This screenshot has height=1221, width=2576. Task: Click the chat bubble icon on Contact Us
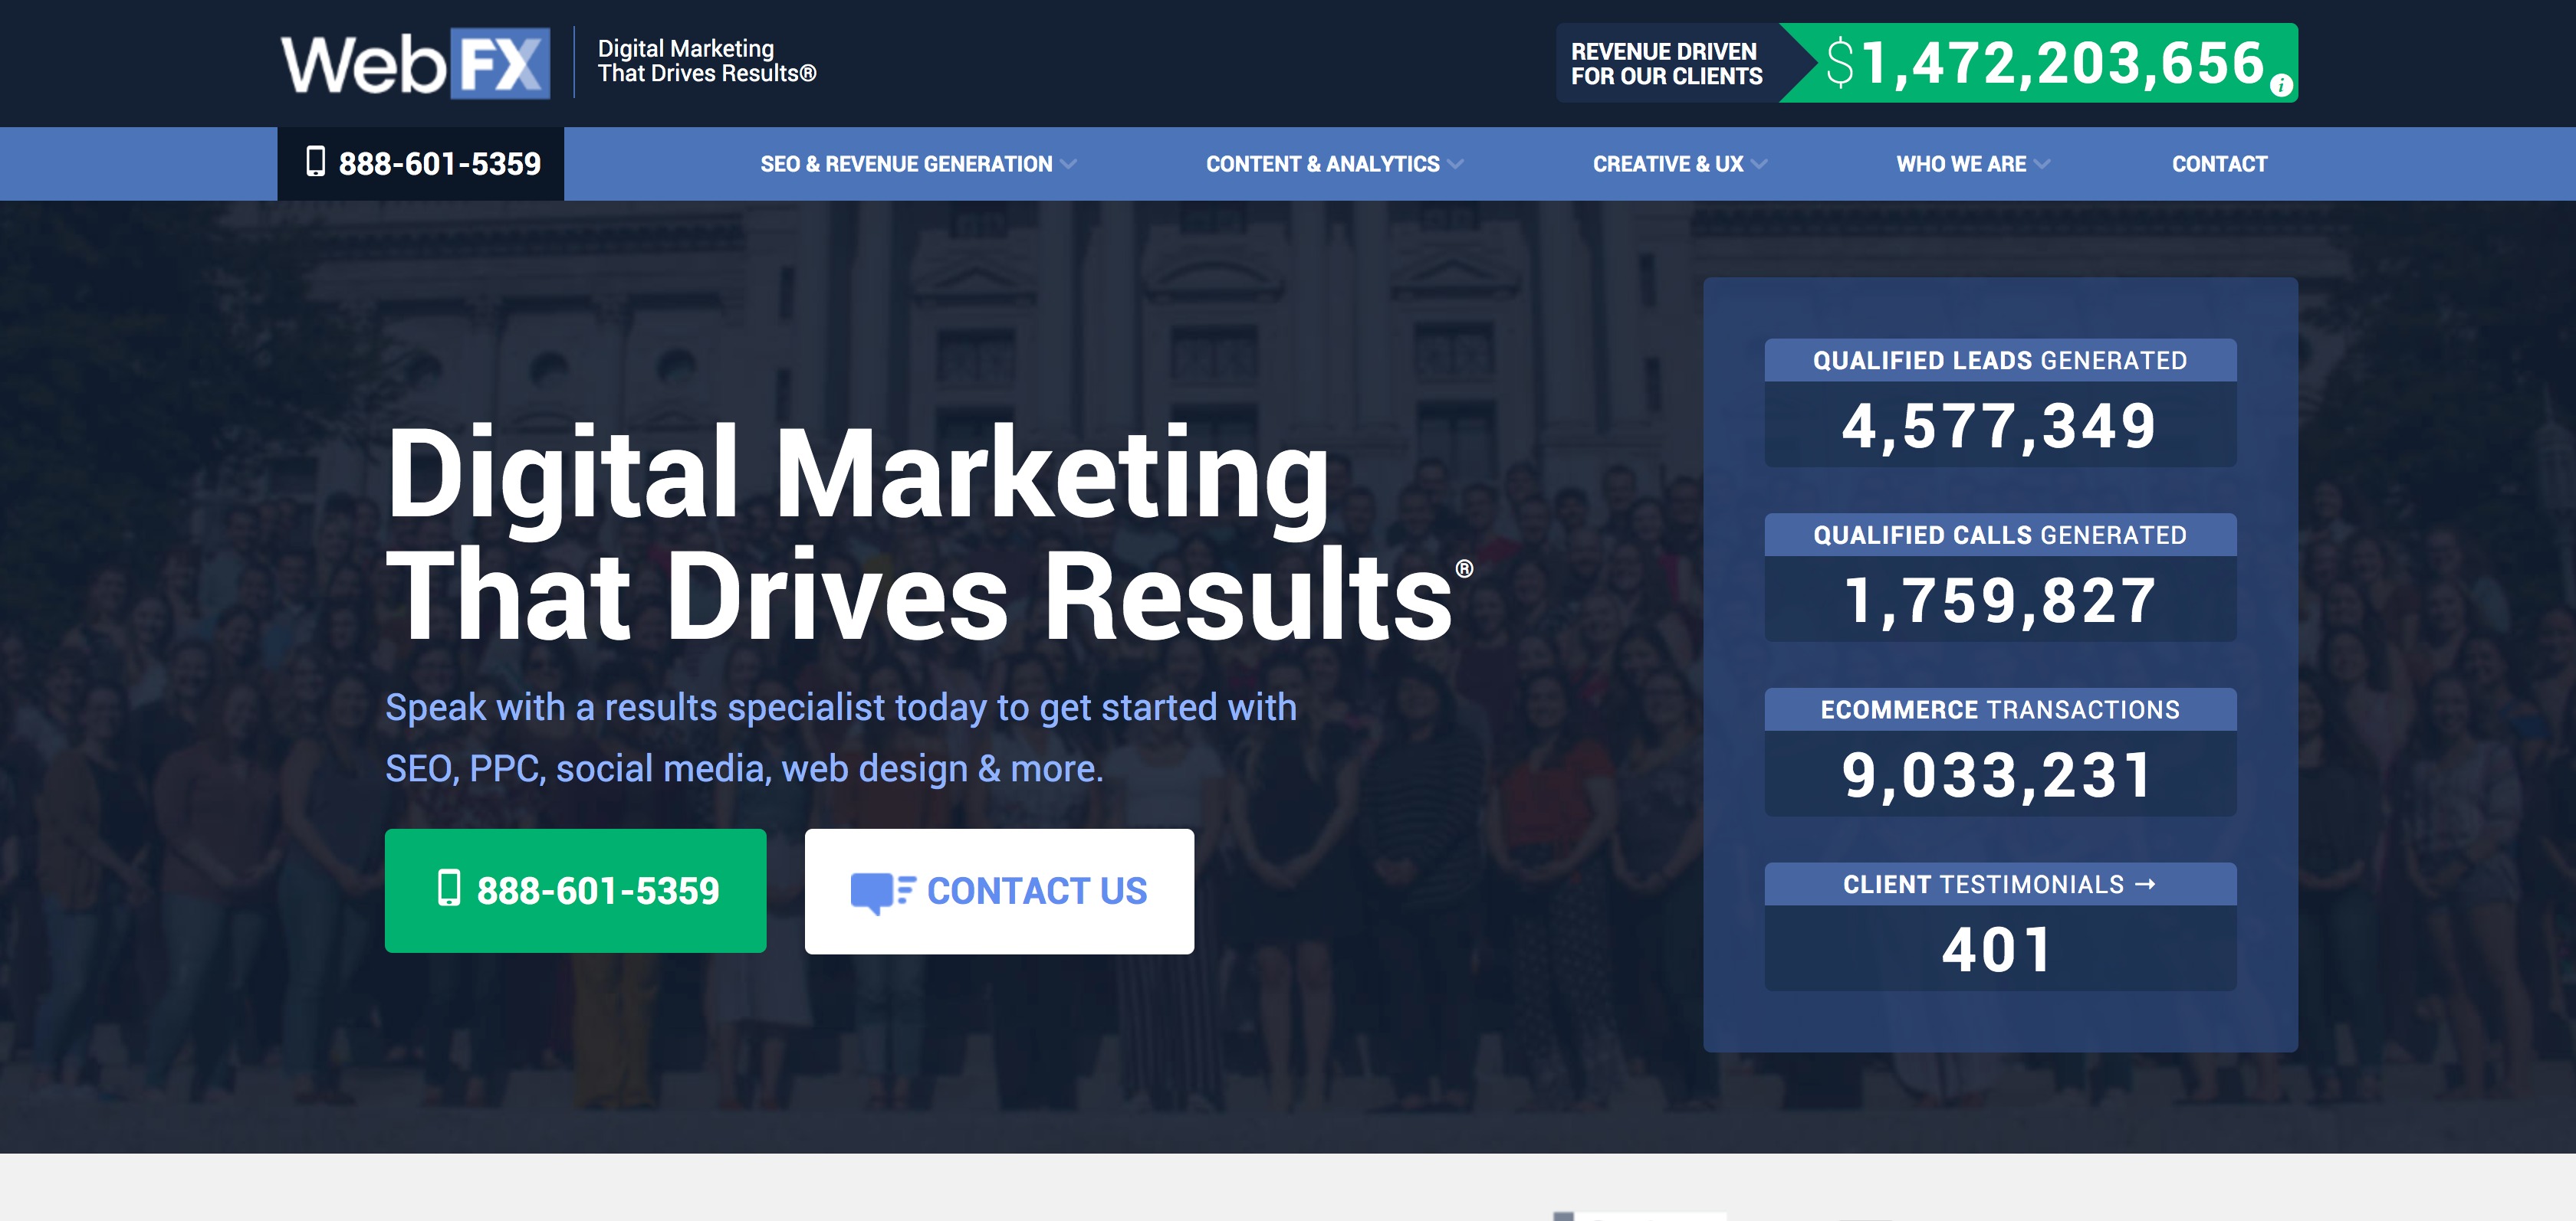point(882,892)
